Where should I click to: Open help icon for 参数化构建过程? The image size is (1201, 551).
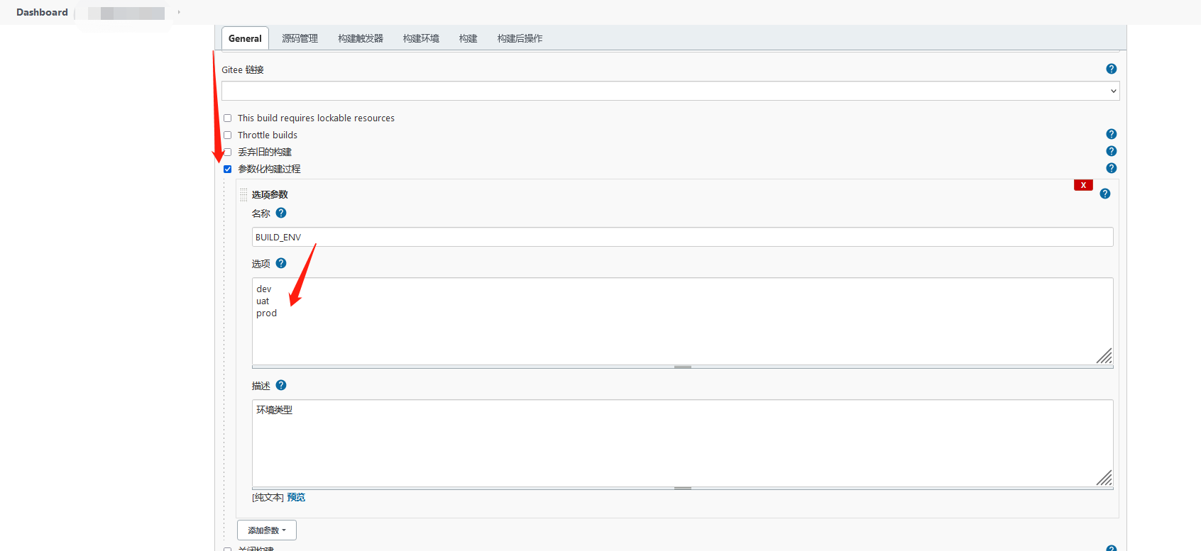coord(1112,168)
